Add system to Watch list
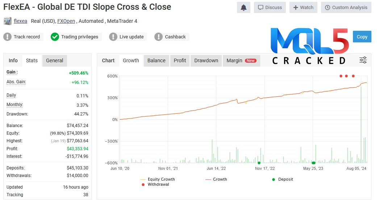The height and width of the screenshot is (206, 379). point(303,8)
